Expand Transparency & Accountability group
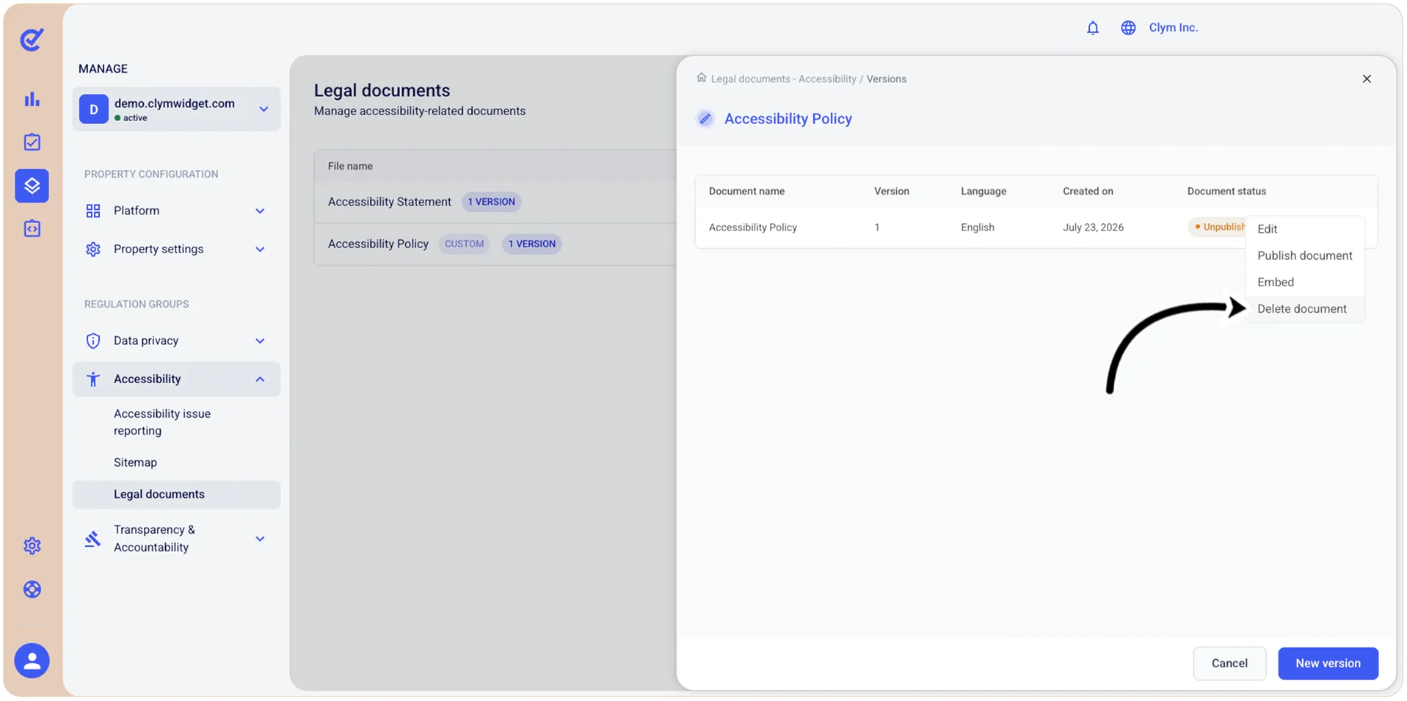Viewport: 1407px width, 701px height. 176,539
